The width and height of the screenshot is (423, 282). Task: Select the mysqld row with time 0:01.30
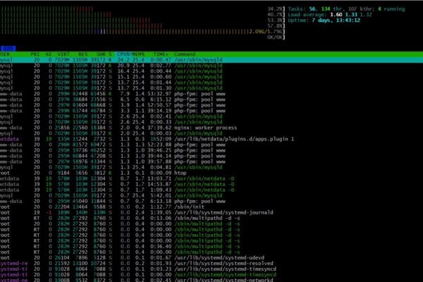(x=211, y=88)
